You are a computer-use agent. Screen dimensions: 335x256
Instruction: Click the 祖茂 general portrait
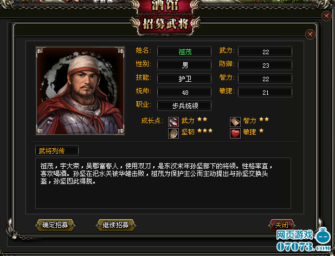click(80, 91)
